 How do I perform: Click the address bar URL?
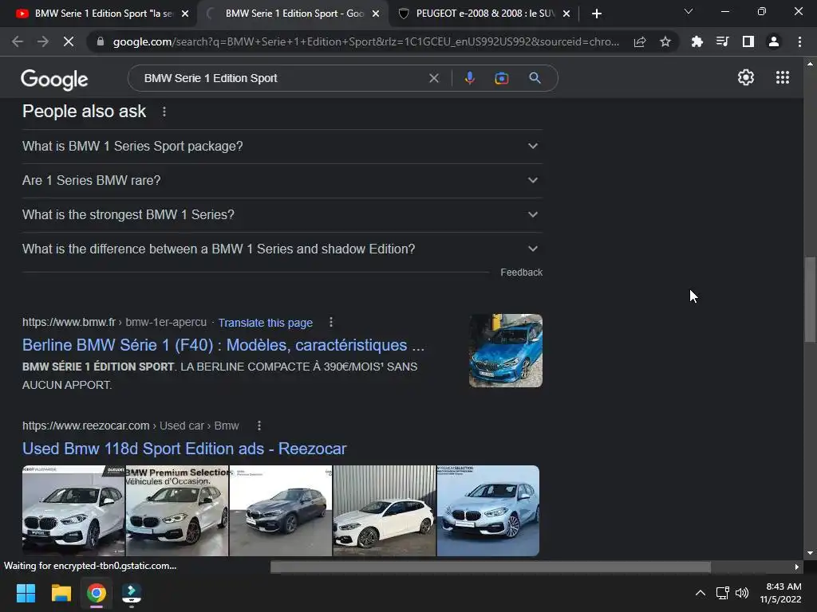pyautogui.click(x=365, y=41)
